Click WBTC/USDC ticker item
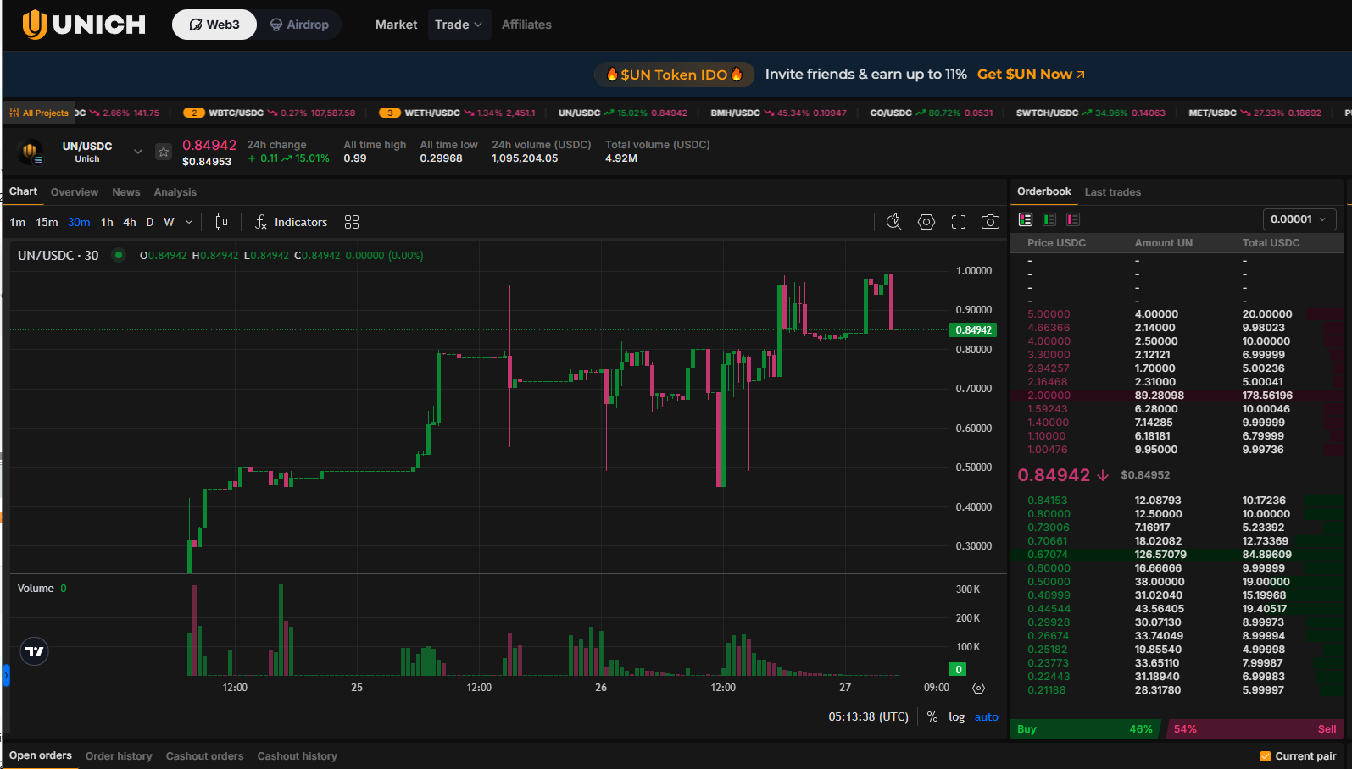This screenshot has width=1352, height=769. (x=270, y=113)
